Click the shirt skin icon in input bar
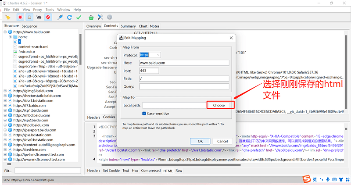The image size is (351, 185). [x=341, y=179]
